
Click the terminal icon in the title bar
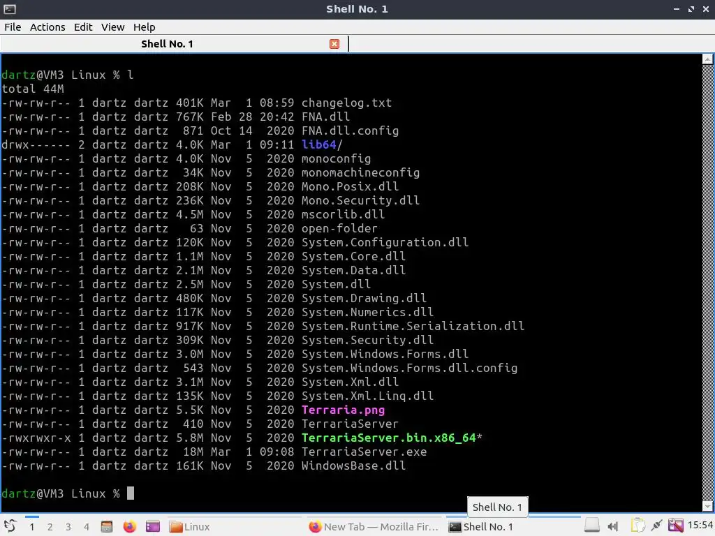tap(10, 9)
